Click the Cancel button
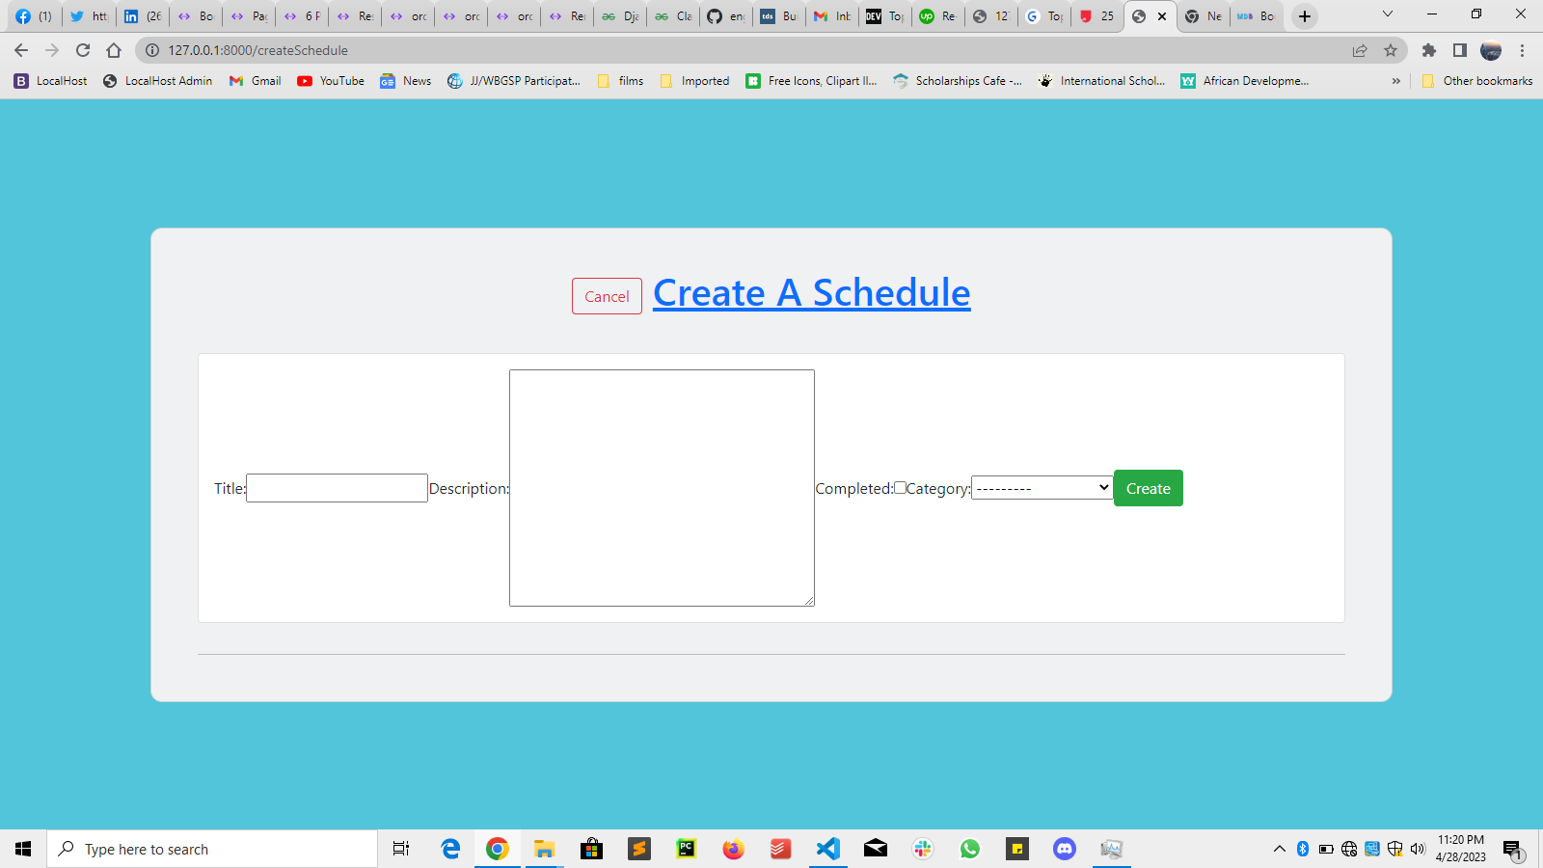The height and width of the screenshot is (868, 1543). coord(606,296)
